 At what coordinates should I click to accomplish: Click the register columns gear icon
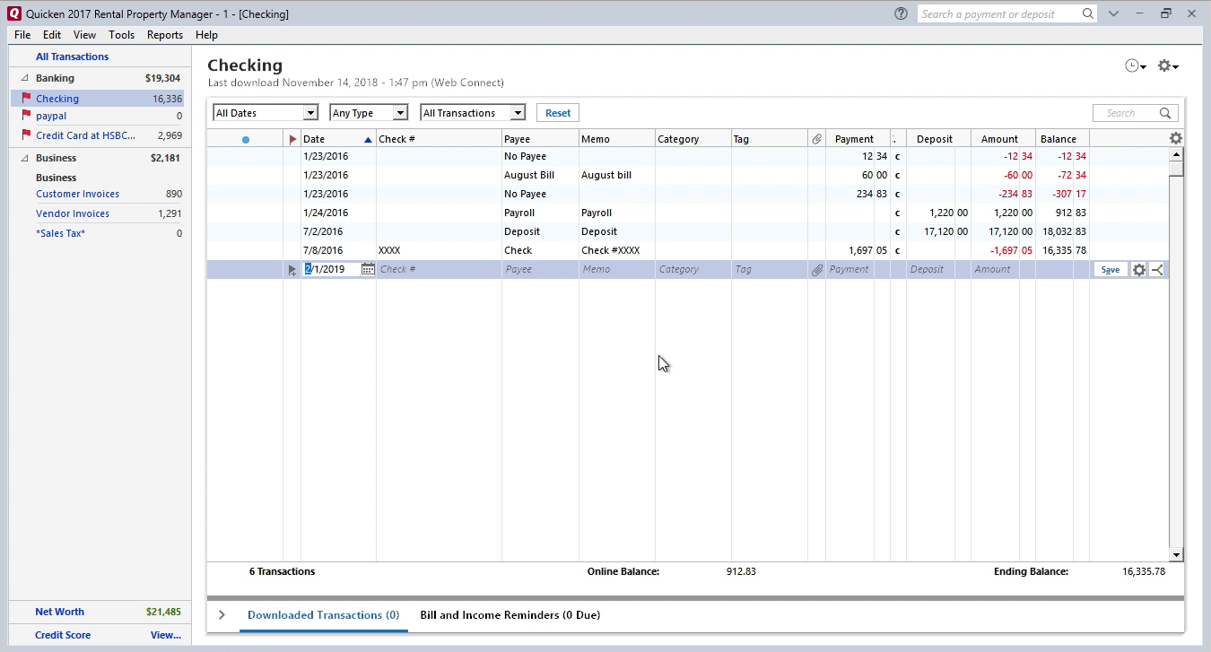point(1176,138)
